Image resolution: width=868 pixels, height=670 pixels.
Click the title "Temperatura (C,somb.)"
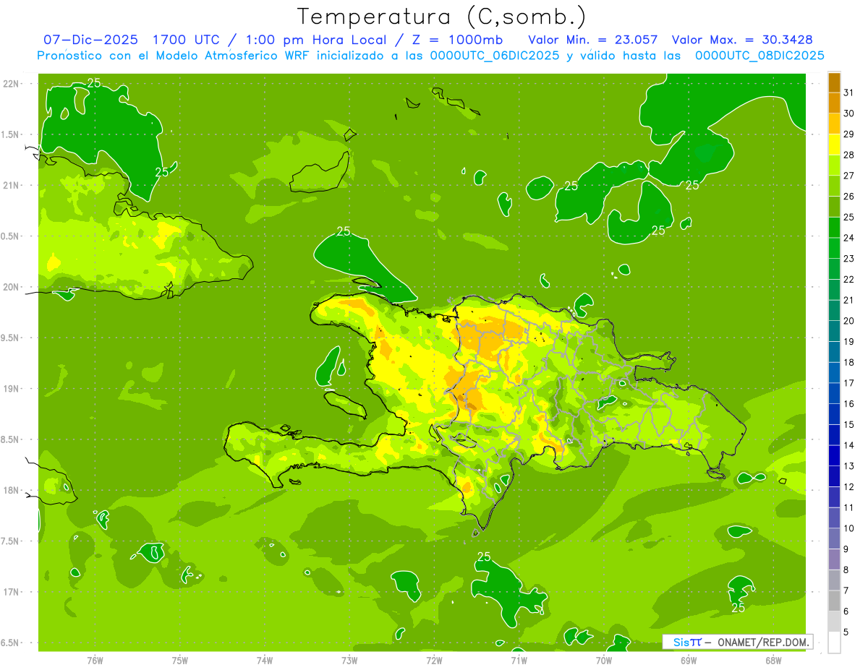441,17
